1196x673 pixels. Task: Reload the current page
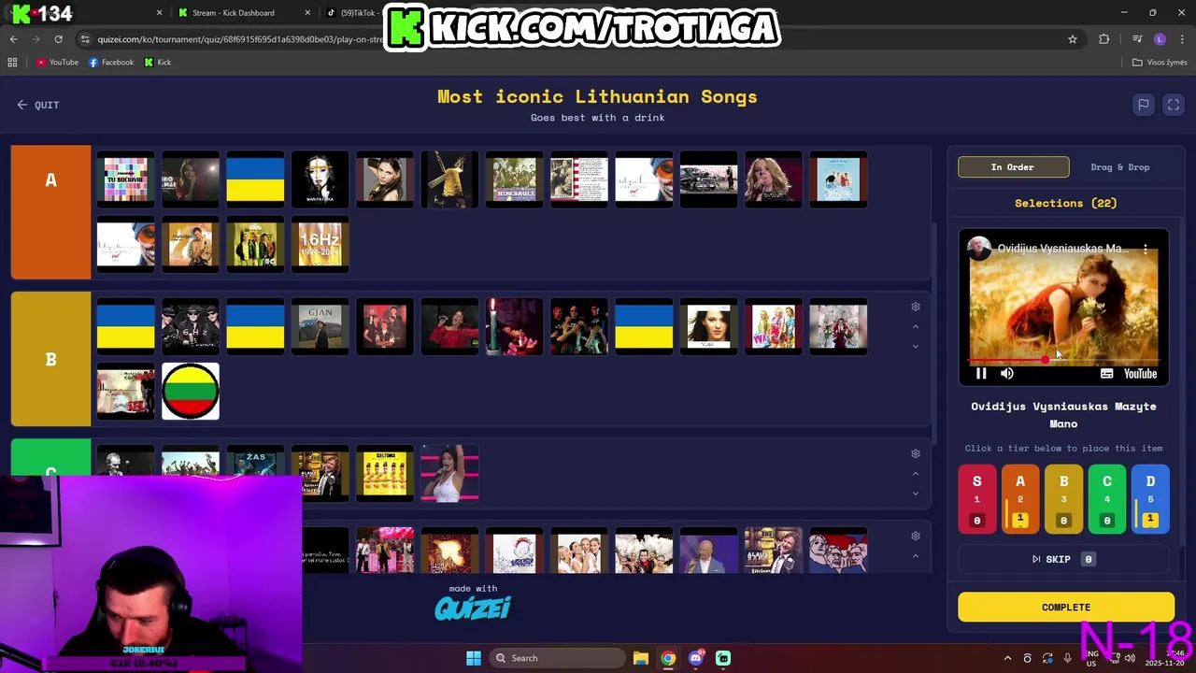58,39
